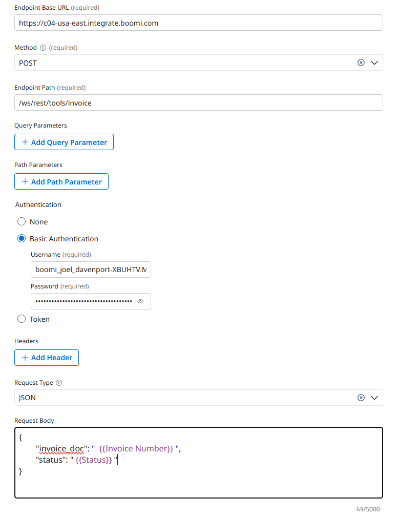Click the info icon beside Request Type
The width and height of the screenshot is (420, 518).
57,382
